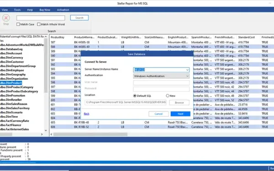Select dbo.DimDepartmentGroup table
274x171 pixels.
click(x=18, y=66)
